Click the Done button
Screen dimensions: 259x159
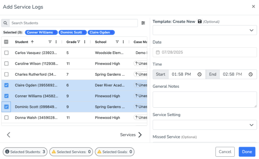click(247, 152)
